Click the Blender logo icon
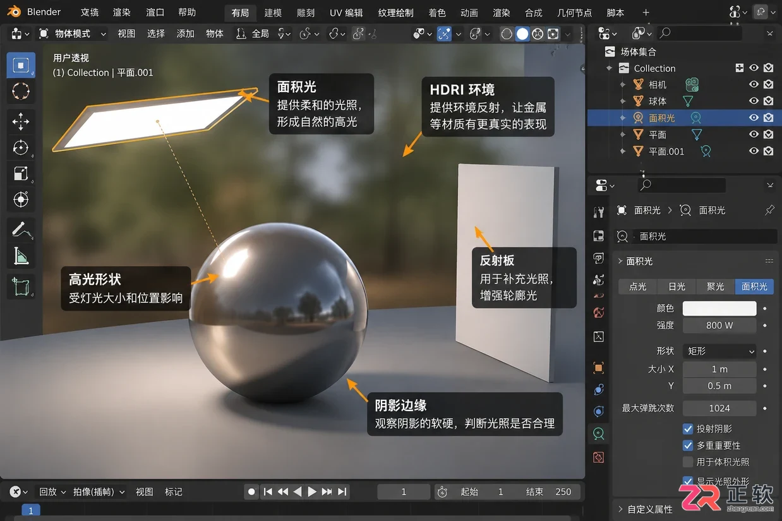 click(x=15, y=12)
